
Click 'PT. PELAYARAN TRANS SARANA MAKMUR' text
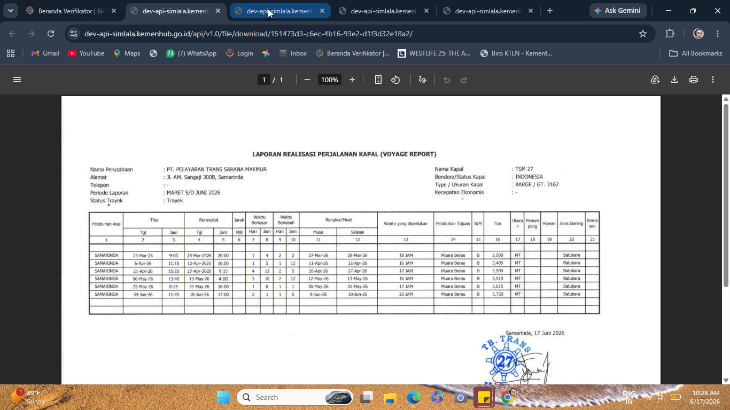216,169
